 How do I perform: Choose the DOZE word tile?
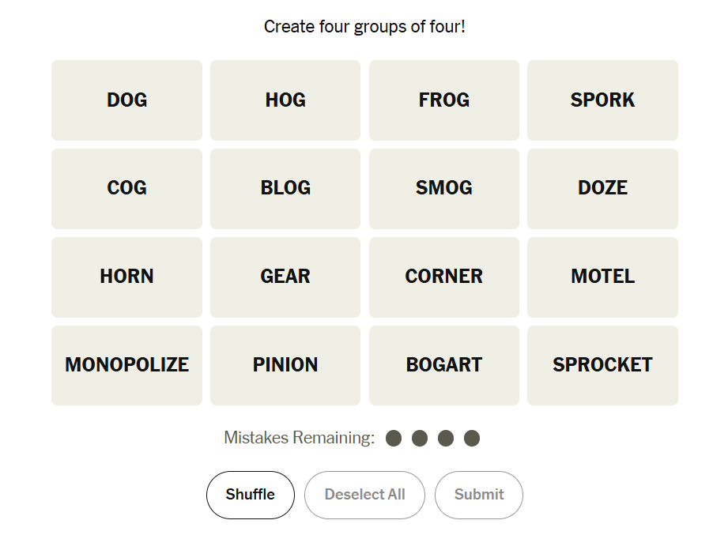tap(602, 188)
